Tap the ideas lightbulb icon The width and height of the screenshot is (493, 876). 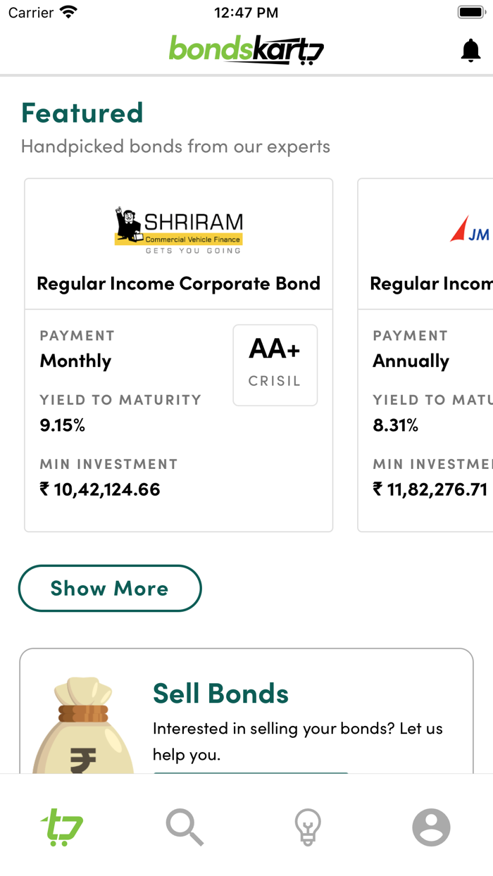[x=308, y=827]
